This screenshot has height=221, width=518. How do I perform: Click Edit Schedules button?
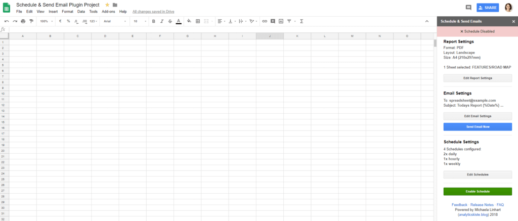[478, 175]
